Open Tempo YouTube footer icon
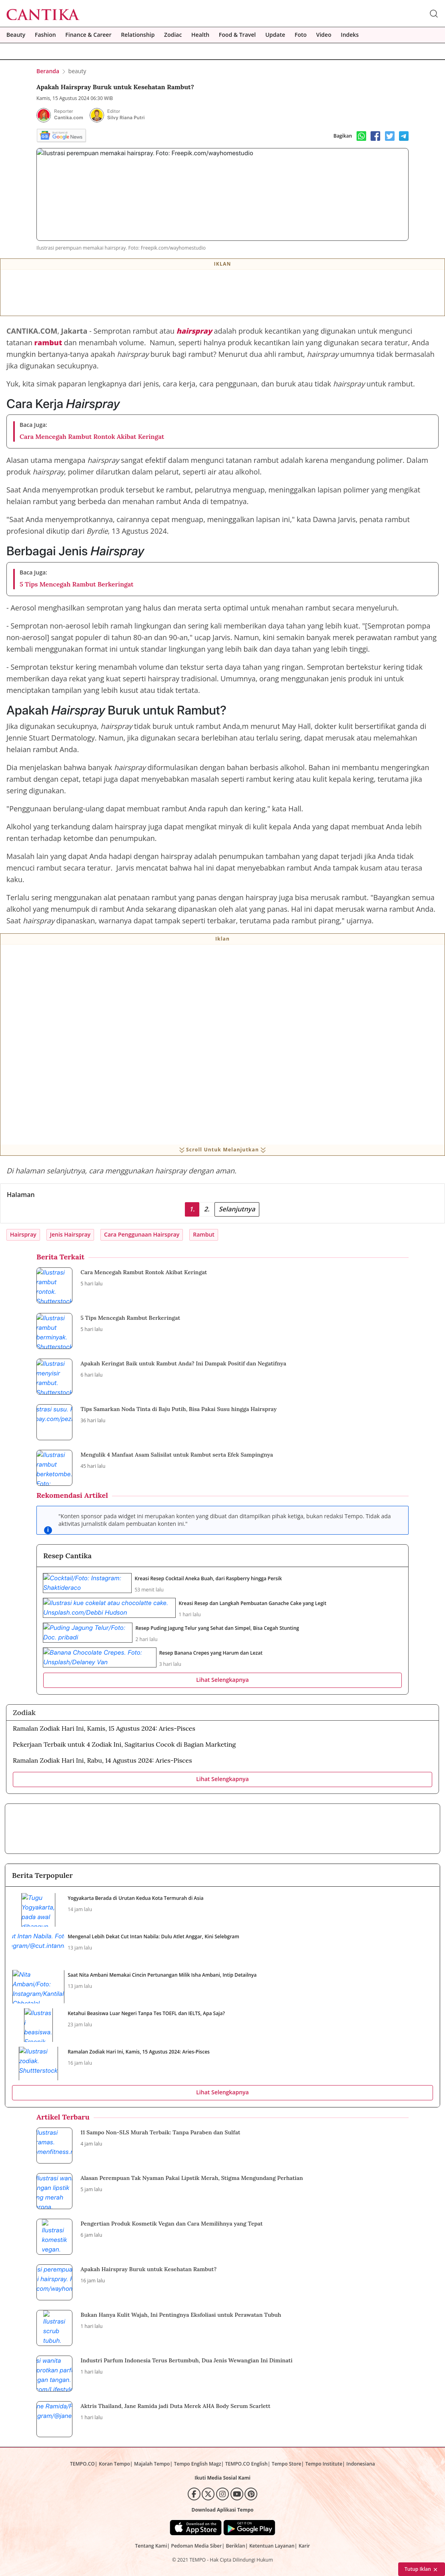This screenshot has height=2576, width=445. 237,2494
